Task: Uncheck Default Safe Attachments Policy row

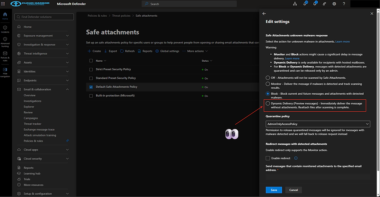Action: click(x=91, y=87)
